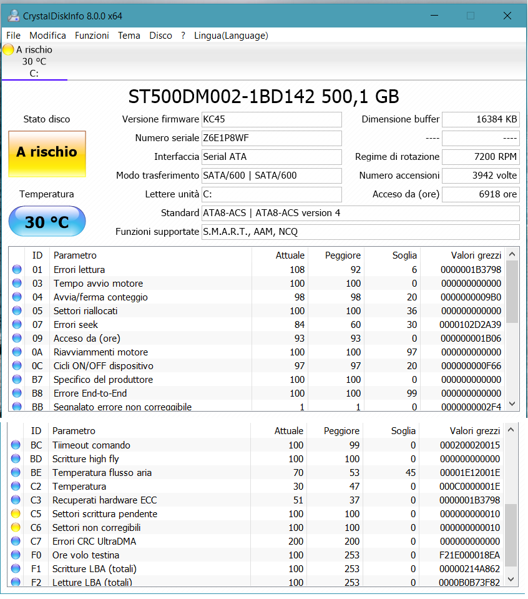
Task: Open the Lingua(Language) menu
Action: click(x=231, y=36)
